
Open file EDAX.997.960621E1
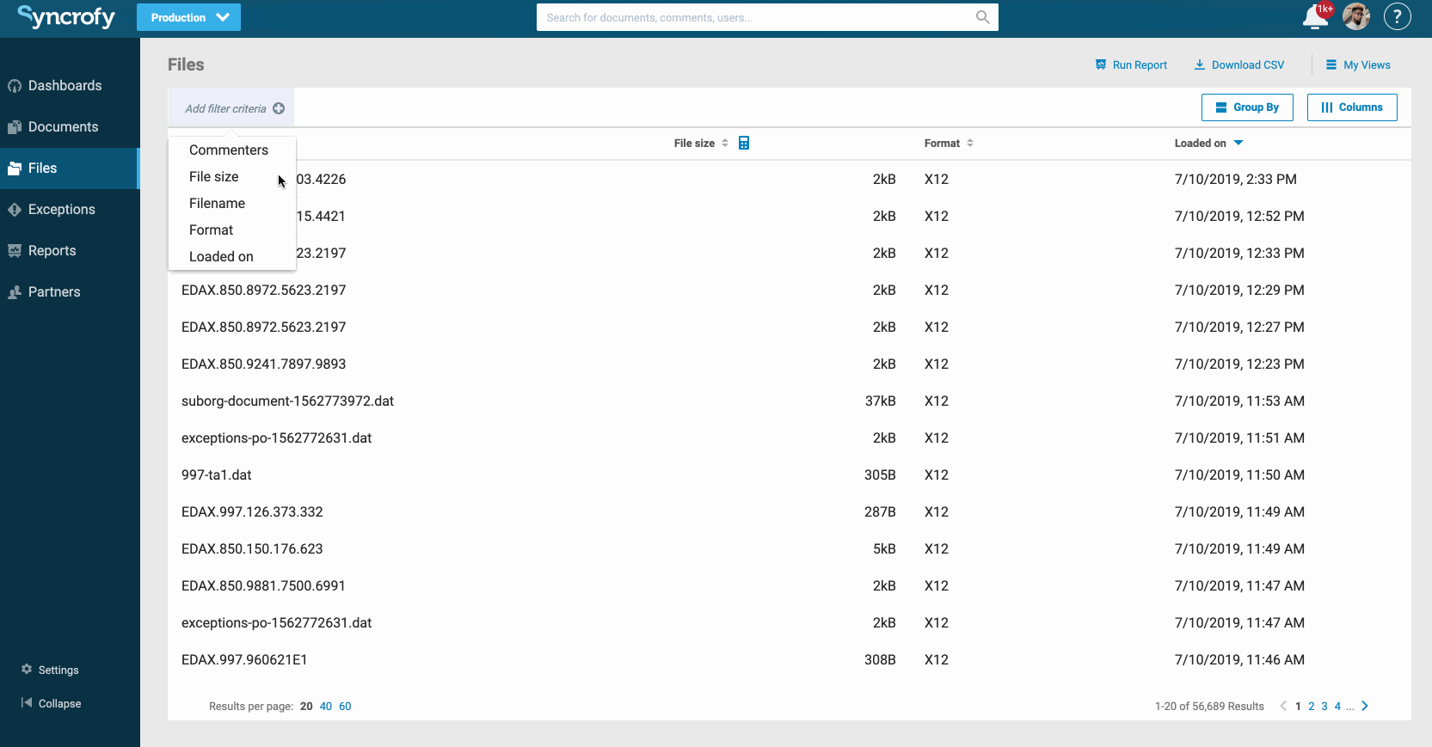tap(244, 659)
